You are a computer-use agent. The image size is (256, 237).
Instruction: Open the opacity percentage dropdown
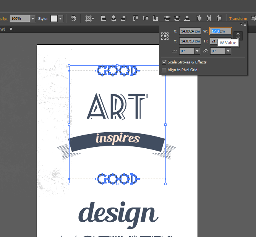pos(32,18)
